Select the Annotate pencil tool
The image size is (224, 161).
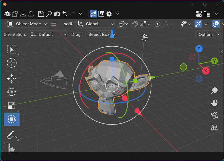click(x=12, y=135)
